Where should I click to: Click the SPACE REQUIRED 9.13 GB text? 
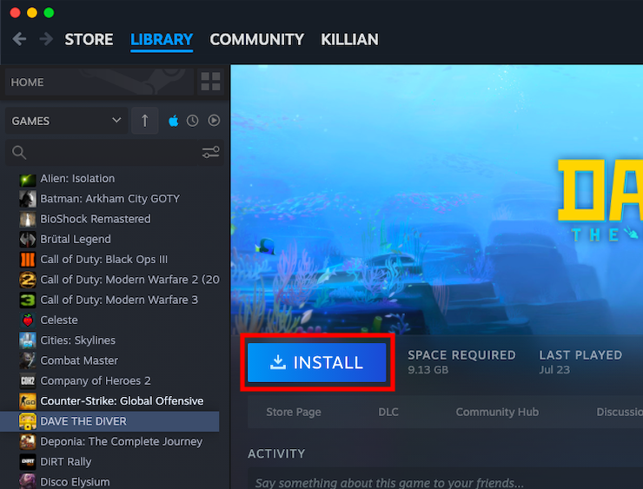(461, 362)
